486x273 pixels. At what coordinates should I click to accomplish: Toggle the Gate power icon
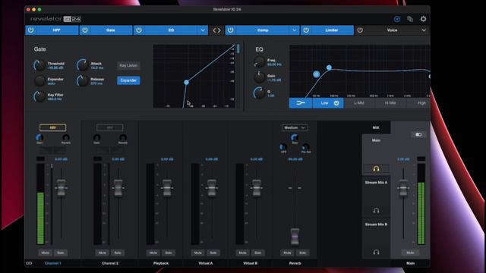point(85,30)
